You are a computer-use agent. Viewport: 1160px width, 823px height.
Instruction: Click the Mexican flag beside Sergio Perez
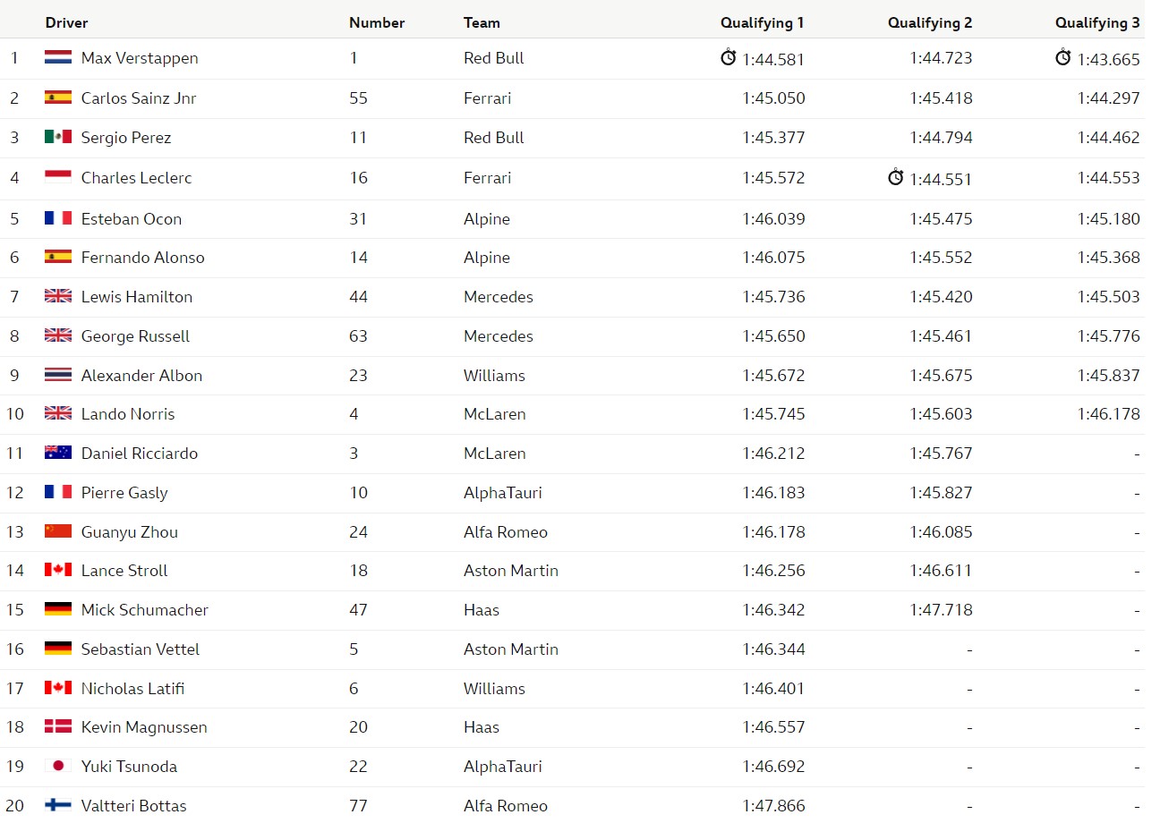tap(58, 137)
